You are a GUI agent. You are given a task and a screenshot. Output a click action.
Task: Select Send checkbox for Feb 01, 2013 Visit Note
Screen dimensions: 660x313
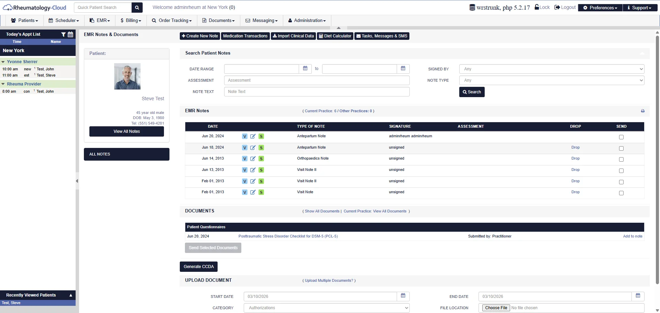(621, 193)
